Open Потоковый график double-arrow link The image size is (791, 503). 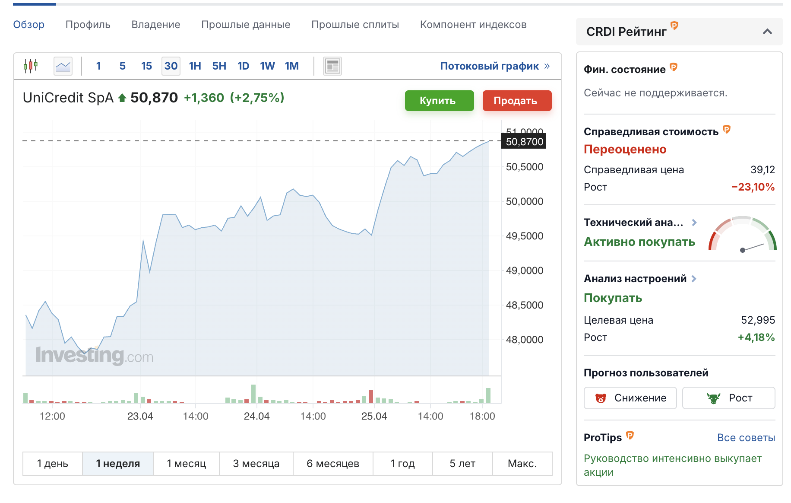tap(495, 66)
